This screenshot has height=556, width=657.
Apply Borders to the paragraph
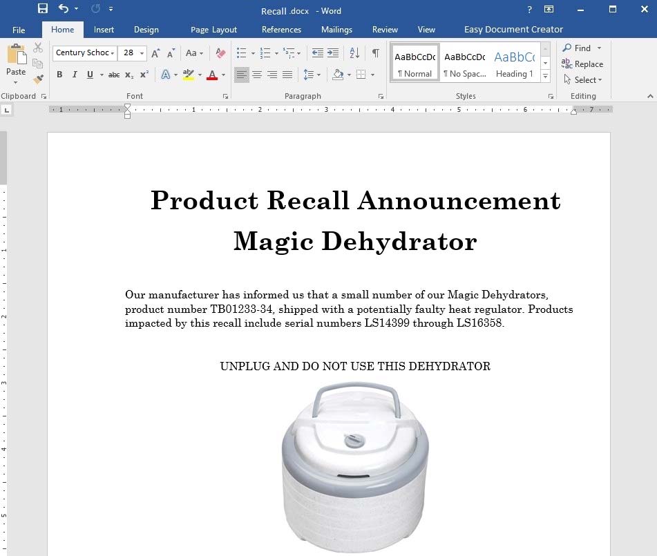coord(361,75)
